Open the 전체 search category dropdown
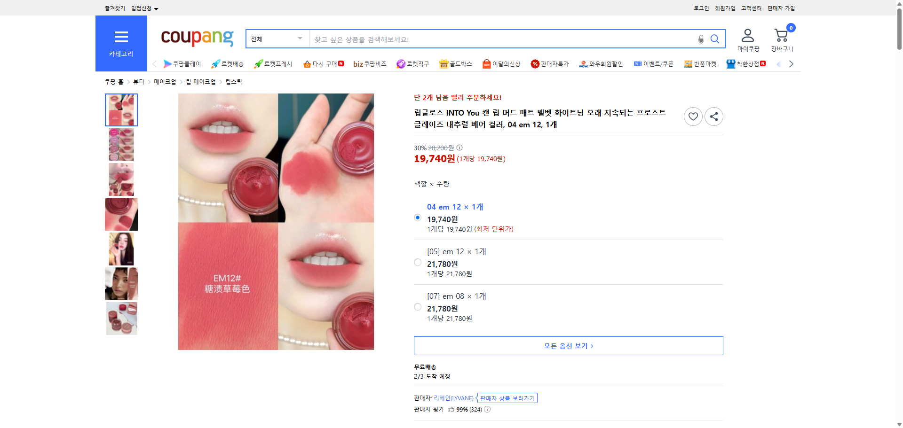The height and width of the screenshot is (428, 903). pos(277,39)
